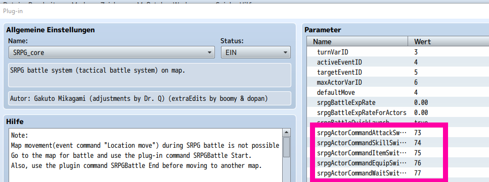Select the srpgActorCommandWaitSwitch parameter row
This screenshot has height=182, width=489.
[x=398, y=173]
